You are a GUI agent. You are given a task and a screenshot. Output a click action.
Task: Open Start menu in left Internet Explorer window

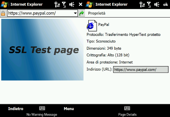coord(4,4)
